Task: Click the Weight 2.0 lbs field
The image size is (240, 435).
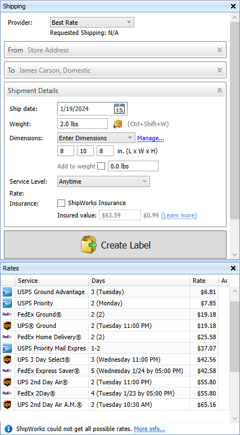Action: tap(83, 124)
